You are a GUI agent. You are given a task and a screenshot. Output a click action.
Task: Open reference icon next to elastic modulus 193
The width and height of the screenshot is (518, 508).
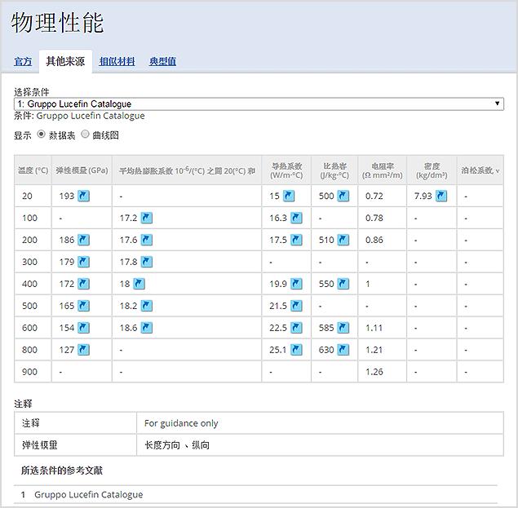[83, 196]
